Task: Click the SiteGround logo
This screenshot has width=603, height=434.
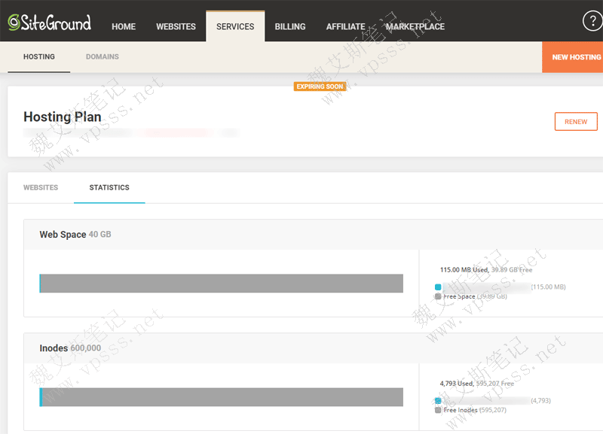Action: (x=50, y=23)
